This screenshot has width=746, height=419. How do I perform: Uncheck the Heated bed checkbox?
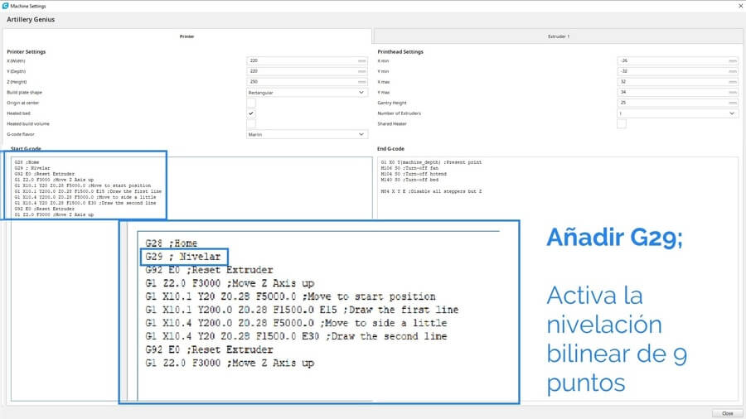tap(251, 113)
